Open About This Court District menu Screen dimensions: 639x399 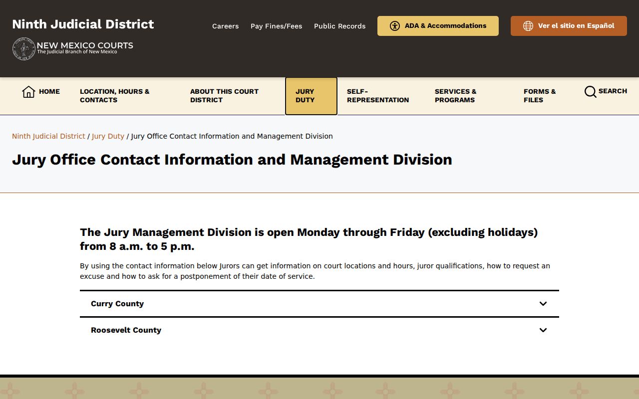click(x=224, y=96)
